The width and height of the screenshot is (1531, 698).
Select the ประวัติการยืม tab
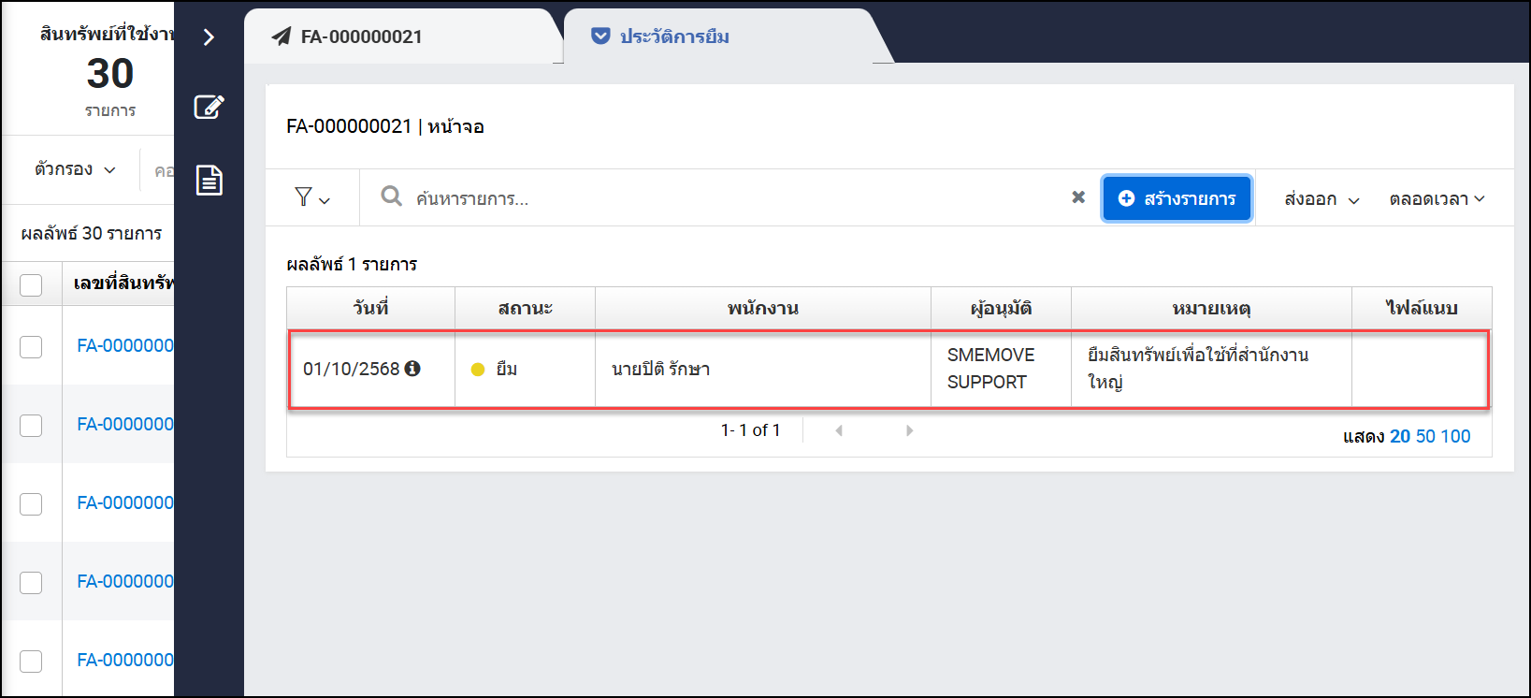click(x=673, y=36)
